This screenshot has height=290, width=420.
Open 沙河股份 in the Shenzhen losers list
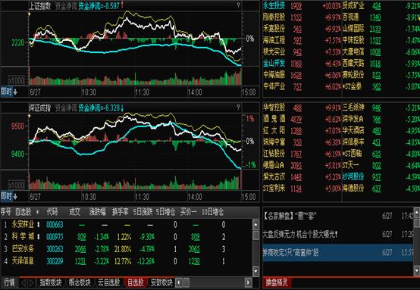[353, 176]
